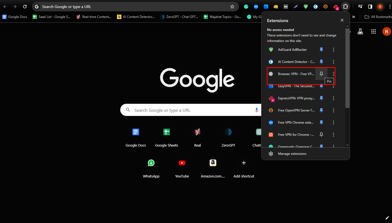Screen dimensions: 392x223
Task: Click the orange OpenVPN toolbar icon
Action: coord(326,7)
